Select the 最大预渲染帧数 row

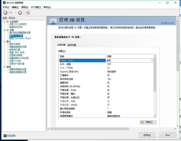tap(106, 109)
